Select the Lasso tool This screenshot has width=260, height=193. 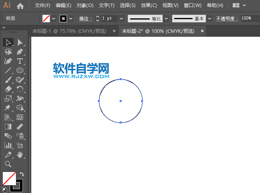coord(8,52)
